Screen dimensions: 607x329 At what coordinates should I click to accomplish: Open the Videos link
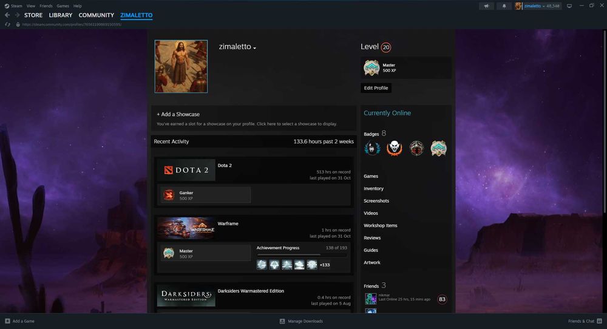pyautogui.click(x=371, y=213)
